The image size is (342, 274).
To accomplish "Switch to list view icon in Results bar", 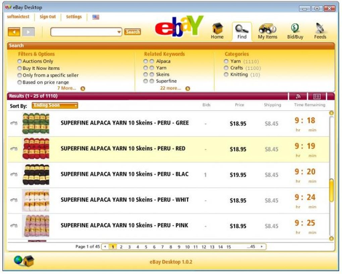I will click(317, 96).
